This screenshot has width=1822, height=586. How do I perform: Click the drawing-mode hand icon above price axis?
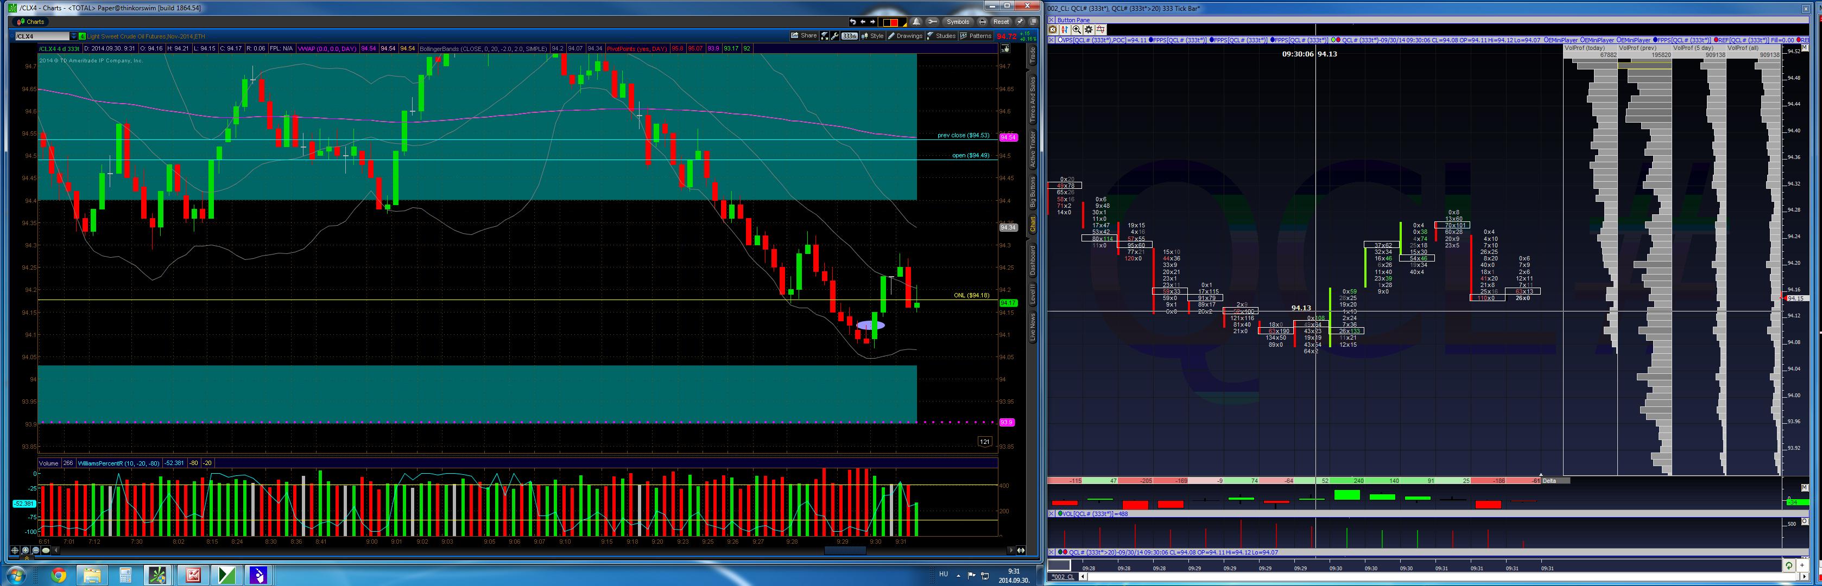tap(1005, 48)
